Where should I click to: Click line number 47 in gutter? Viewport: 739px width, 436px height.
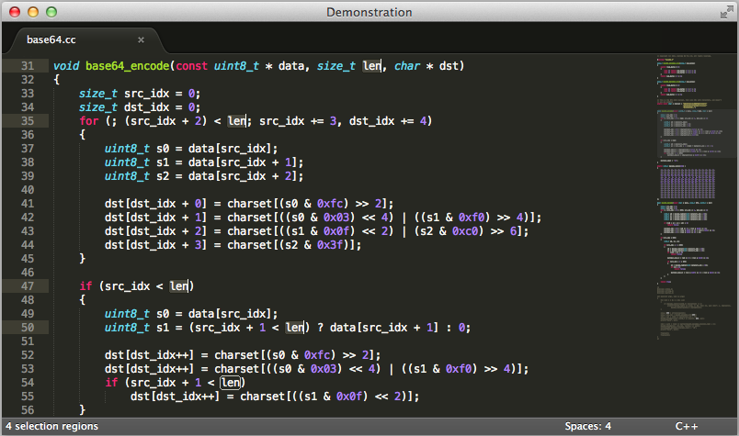(28, 286)
